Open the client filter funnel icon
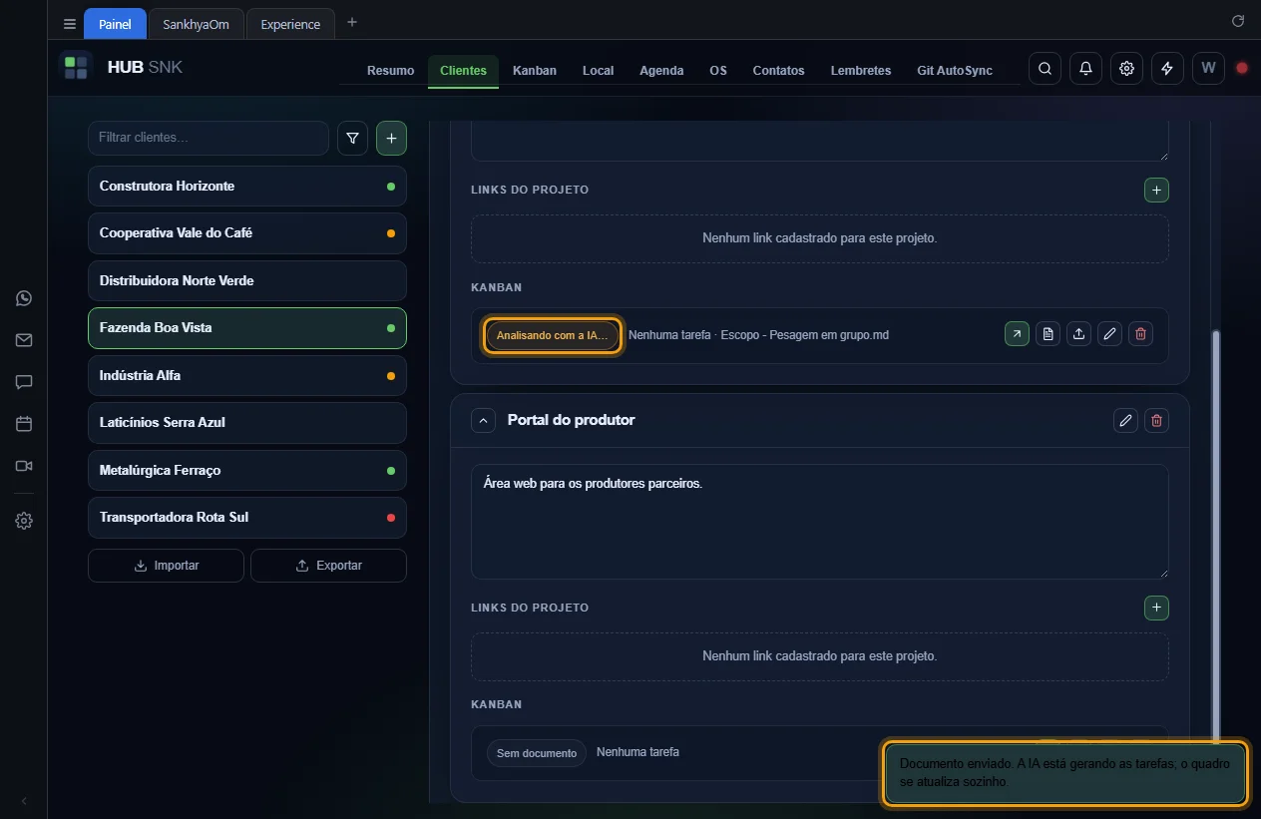The width and height of the screenshot is (1261, 819). (352, 139)
